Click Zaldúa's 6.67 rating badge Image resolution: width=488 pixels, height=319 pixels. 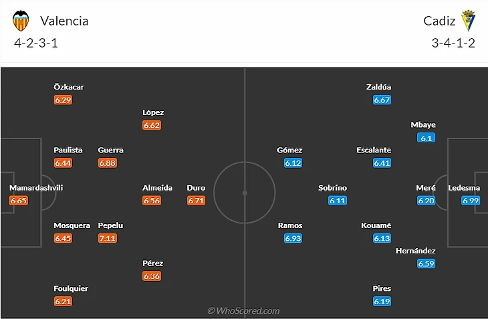tap(382, 100)
